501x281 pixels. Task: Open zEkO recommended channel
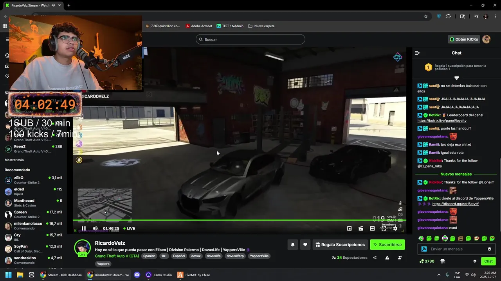pos(33,180)
